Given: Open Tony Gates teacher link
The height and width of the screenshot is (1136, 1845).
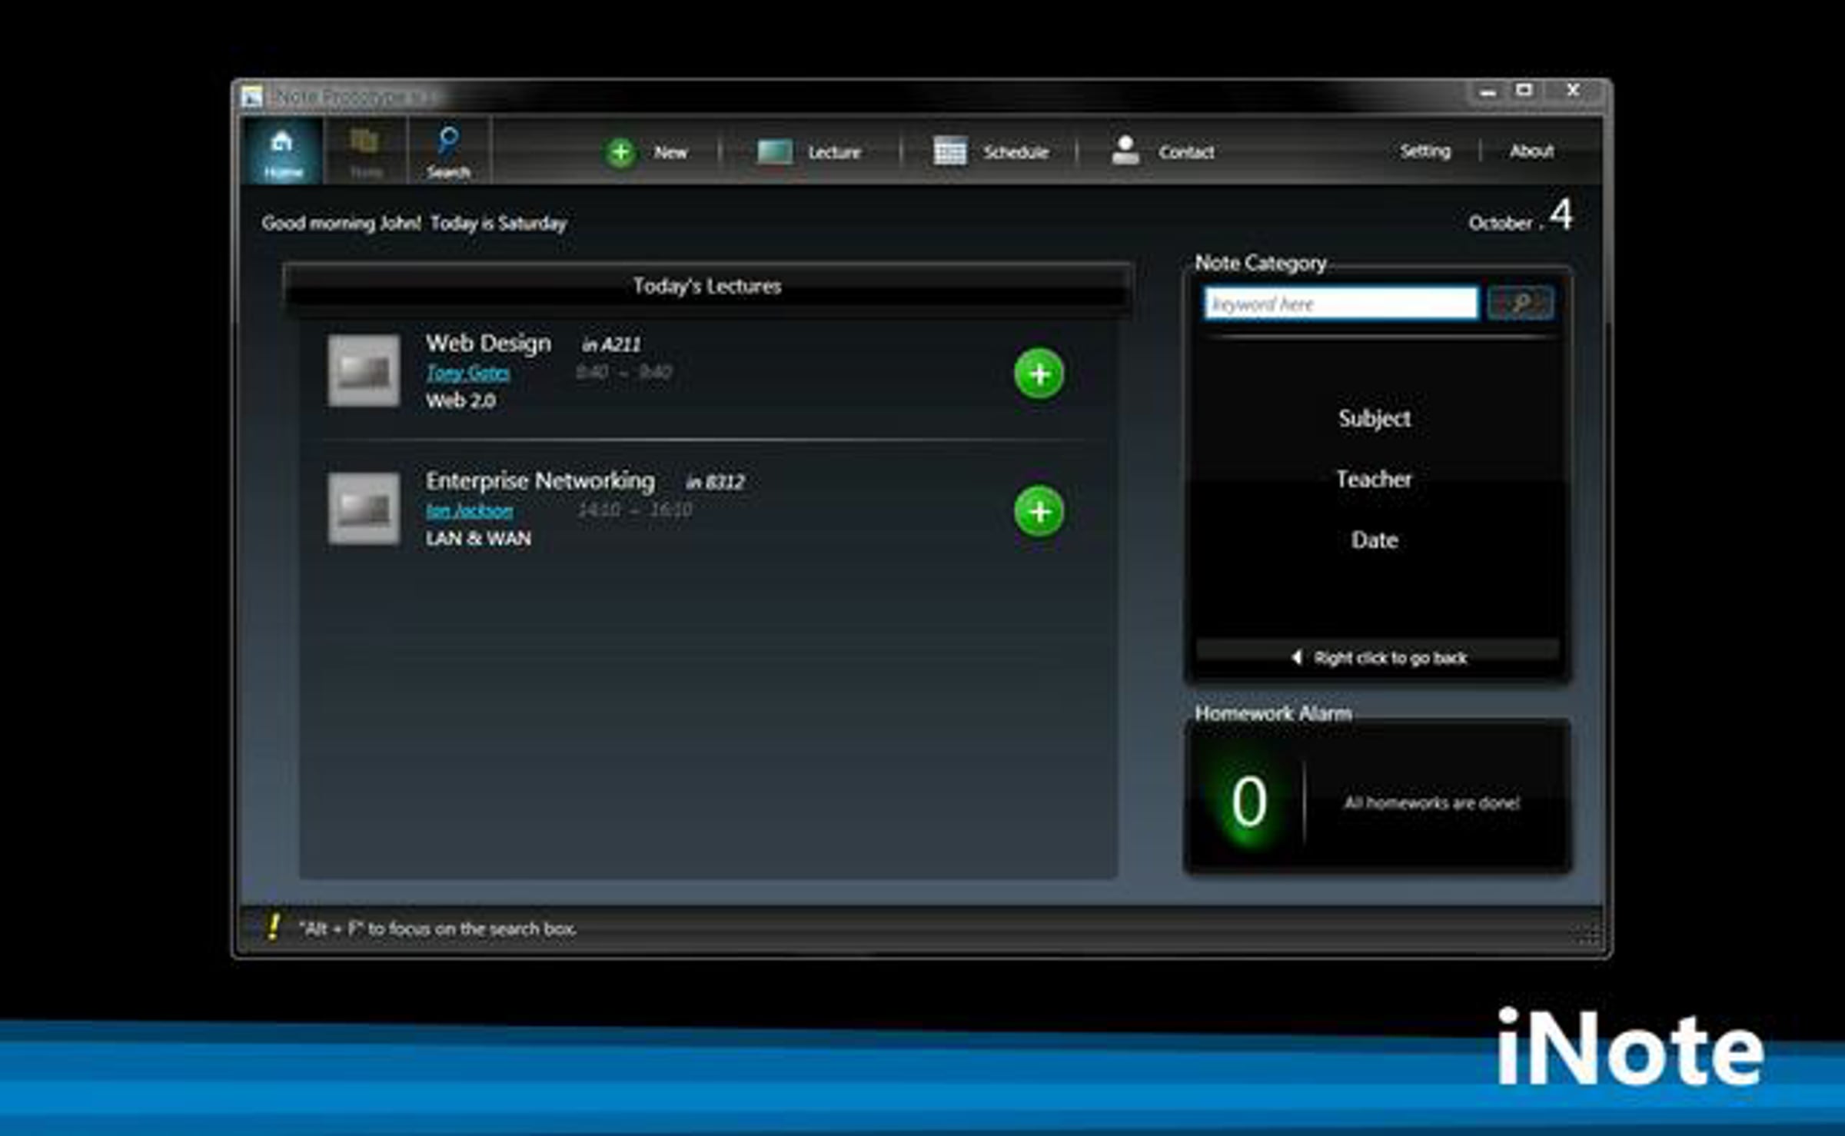Looking at the screenshot, I should (x=468, y=373).
